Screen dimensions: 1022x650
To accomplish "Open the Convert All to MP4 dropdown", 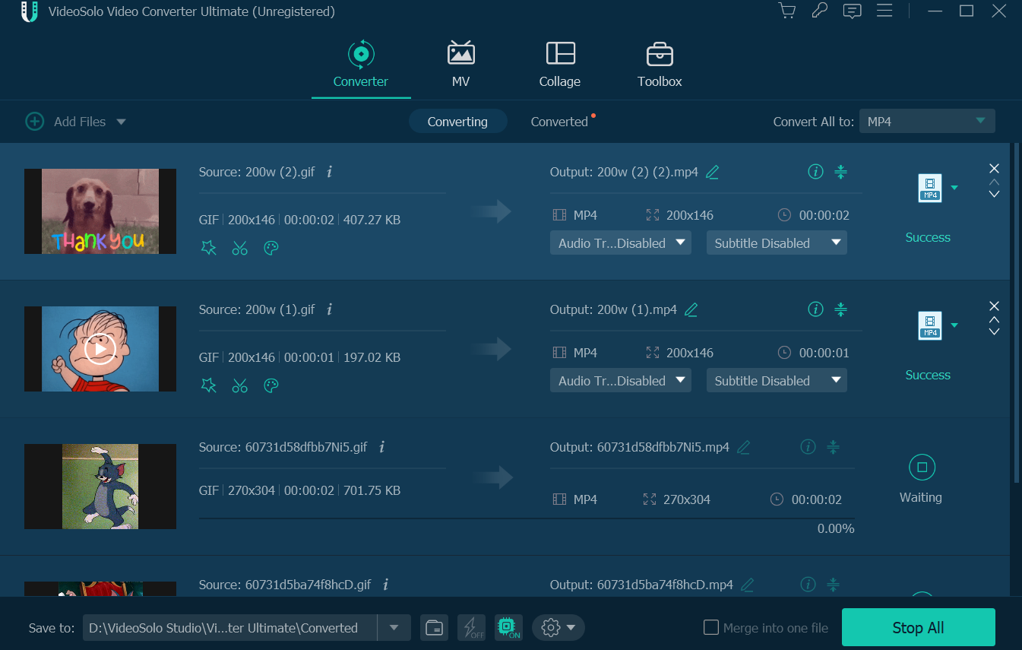I will [927, 122].
